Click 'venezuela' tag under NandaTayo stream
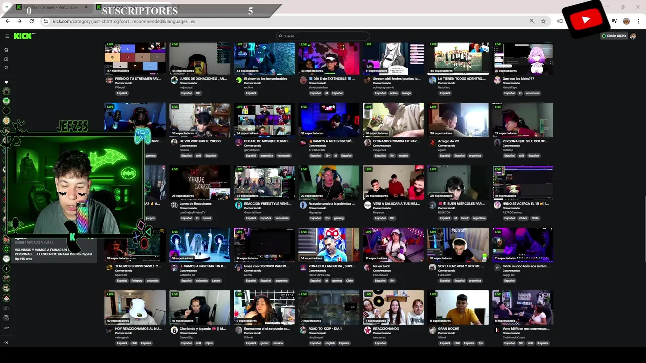The height and width of the screenshot is (363, 646). [x=532, y=93]
